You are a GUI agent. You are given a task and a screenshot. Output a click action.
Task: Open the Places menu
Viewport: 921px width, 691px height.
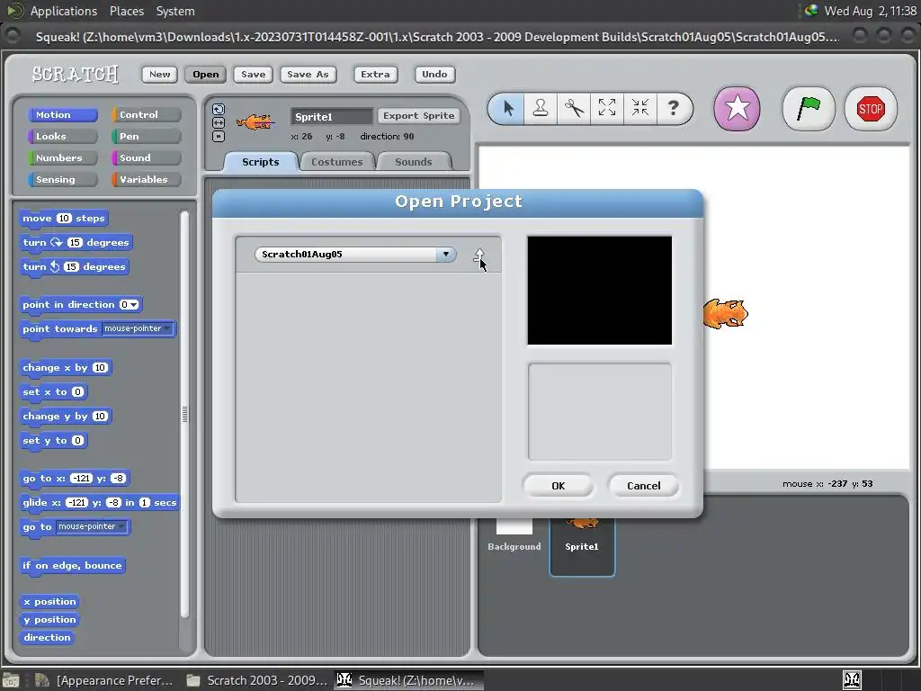click(x=126, y=11)
